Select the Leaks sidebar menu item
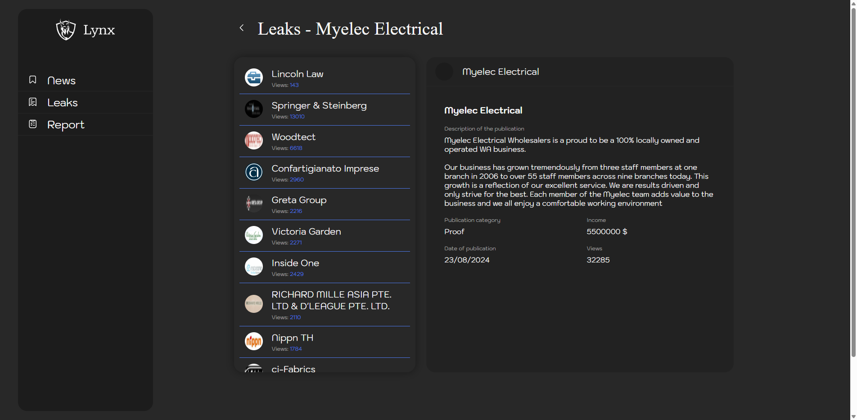This screenshot has width=857, height=420. click(x=63, y=103)
